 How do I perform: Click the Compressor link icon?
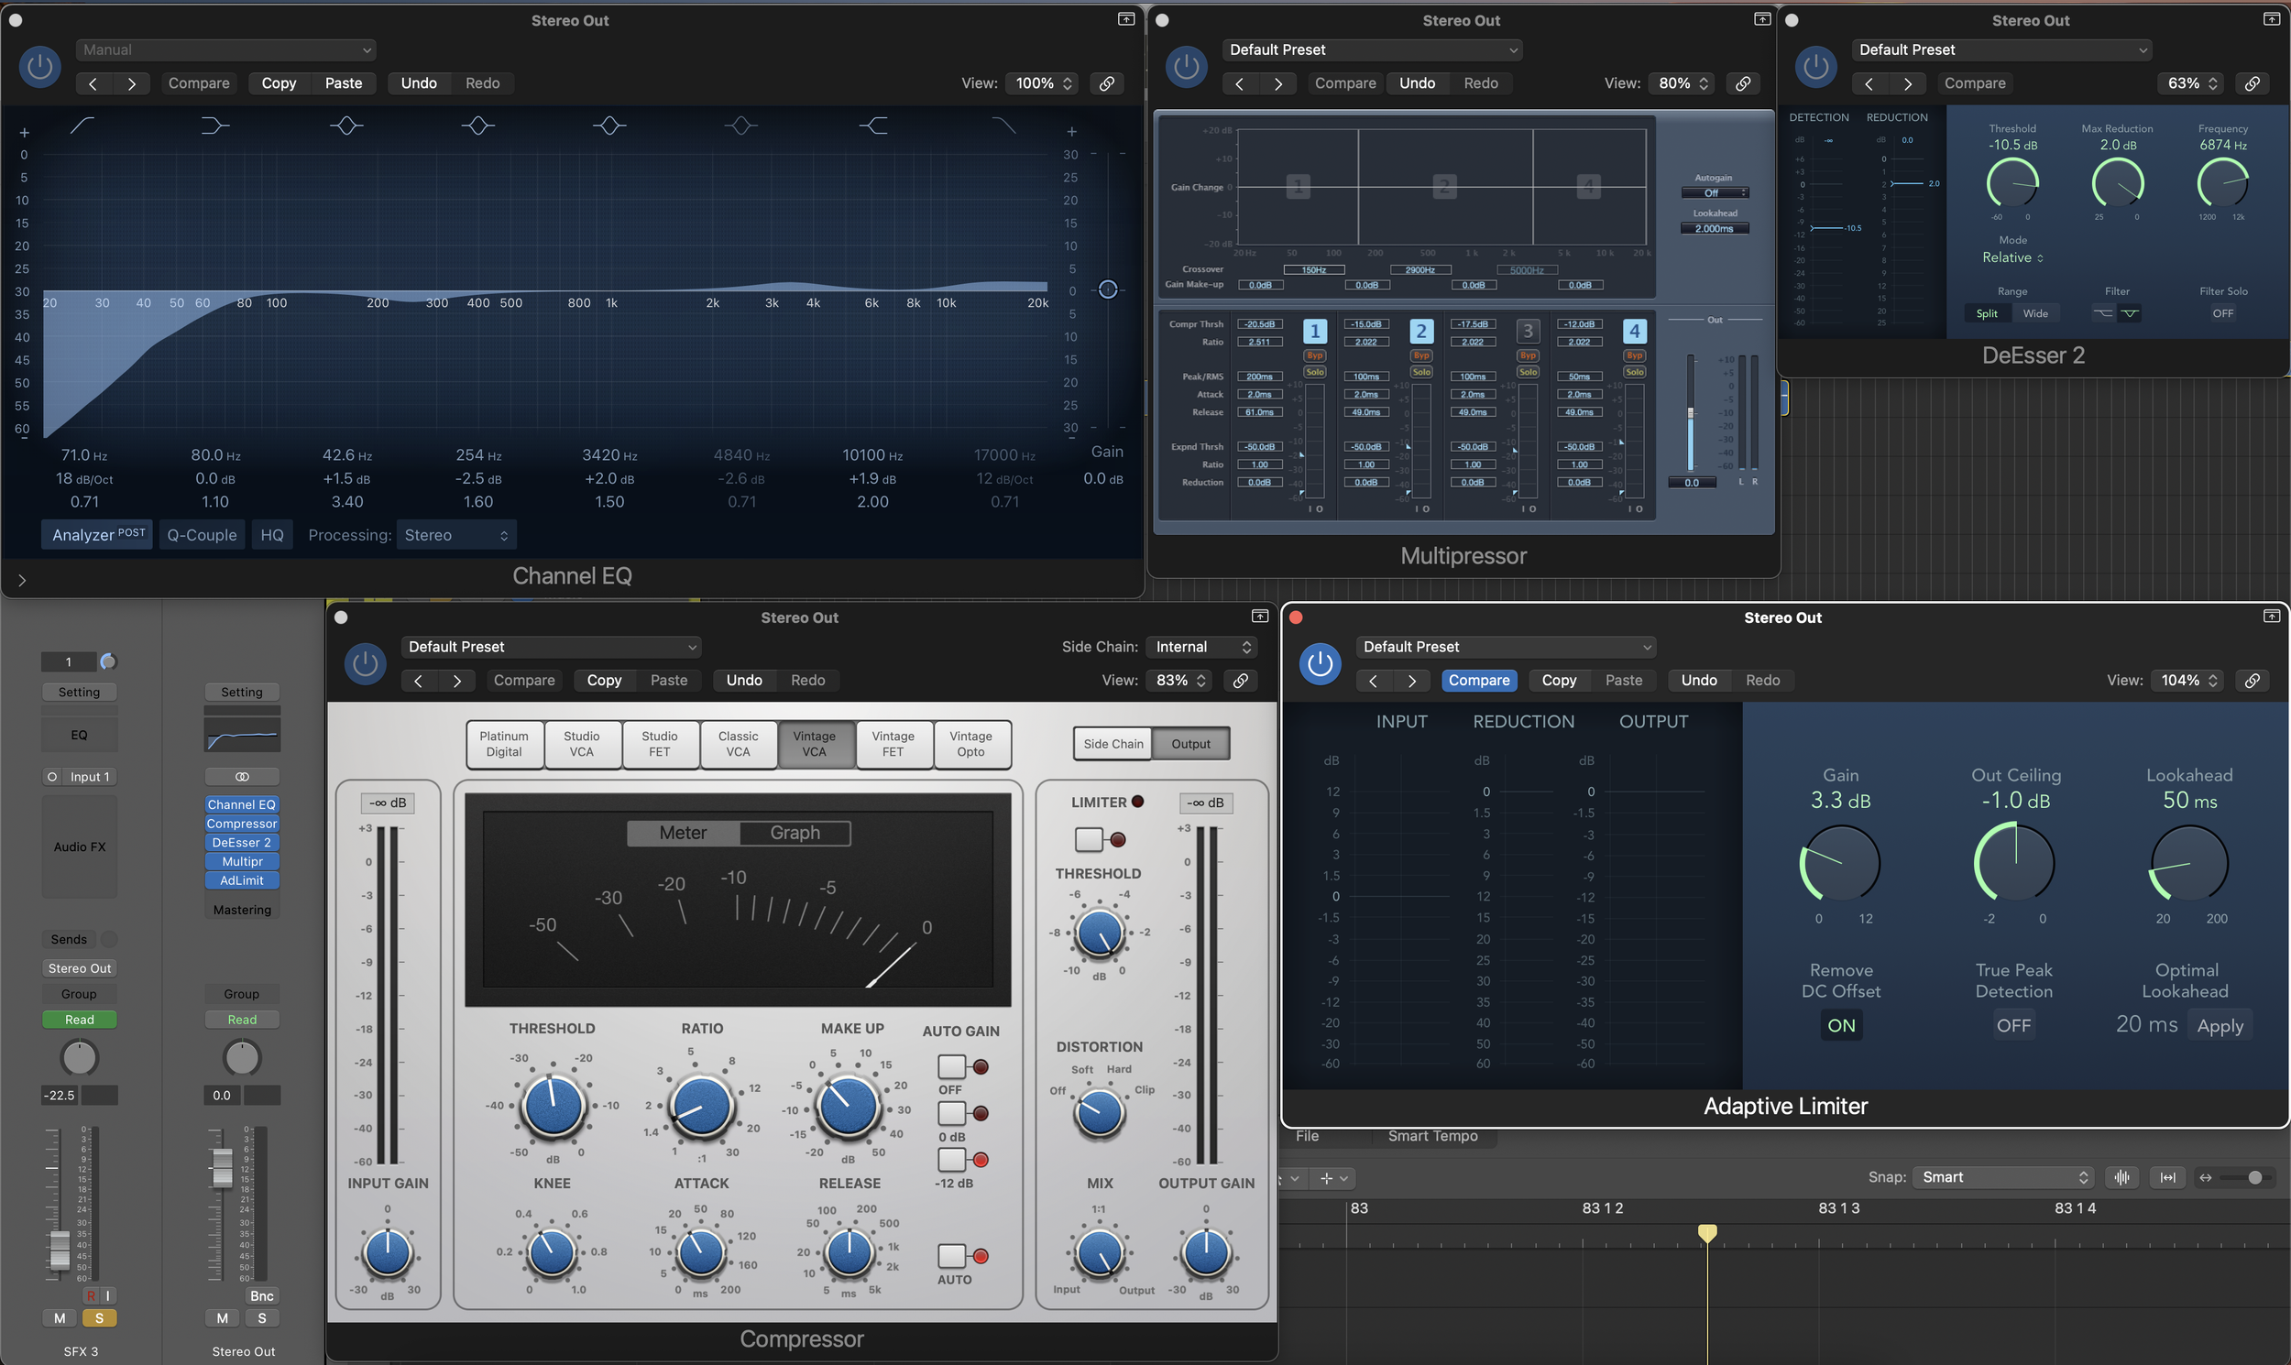[x=1240, y=680]
